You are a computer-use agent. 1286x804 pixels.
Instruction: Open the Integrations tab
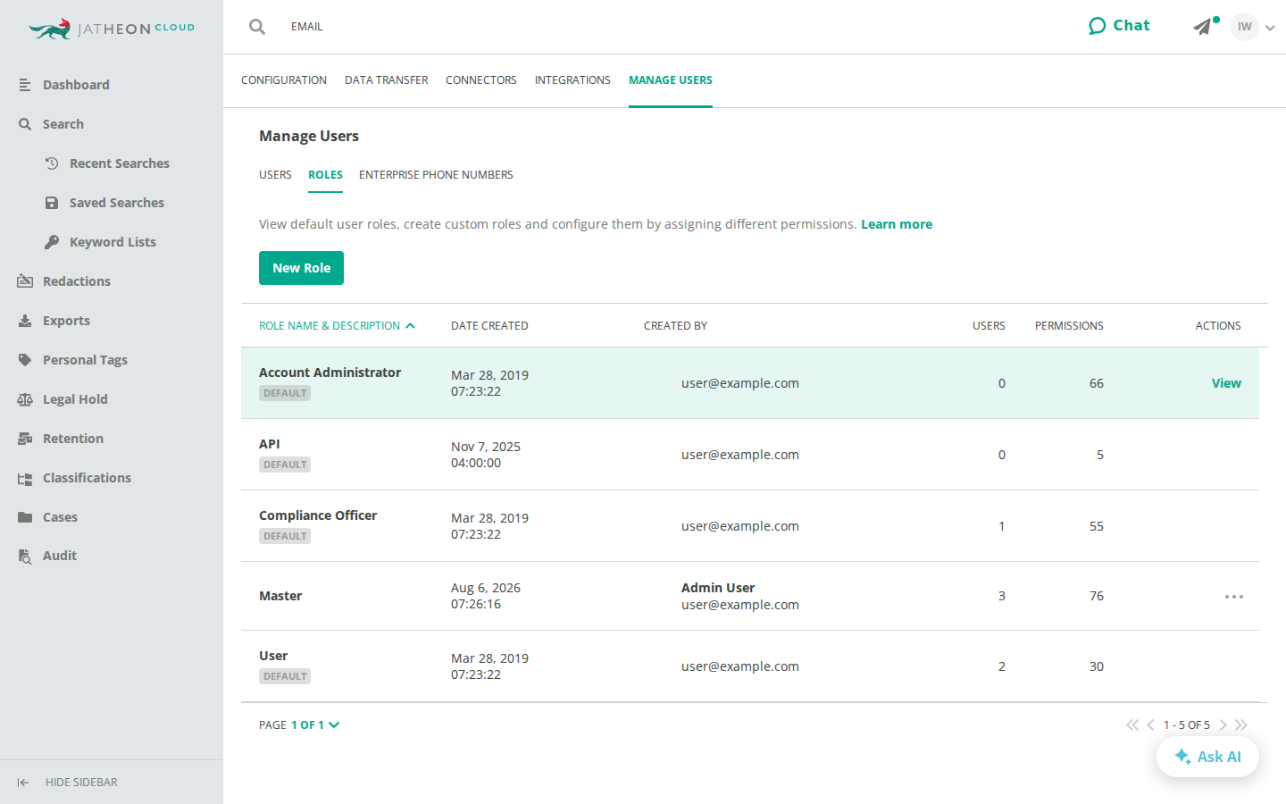tap(572, 80)
